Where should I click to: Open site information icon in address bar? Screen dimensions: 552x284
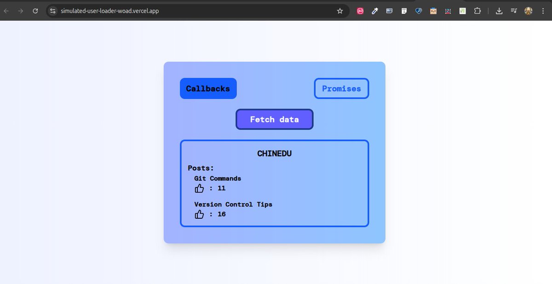[x=52, y=11]
